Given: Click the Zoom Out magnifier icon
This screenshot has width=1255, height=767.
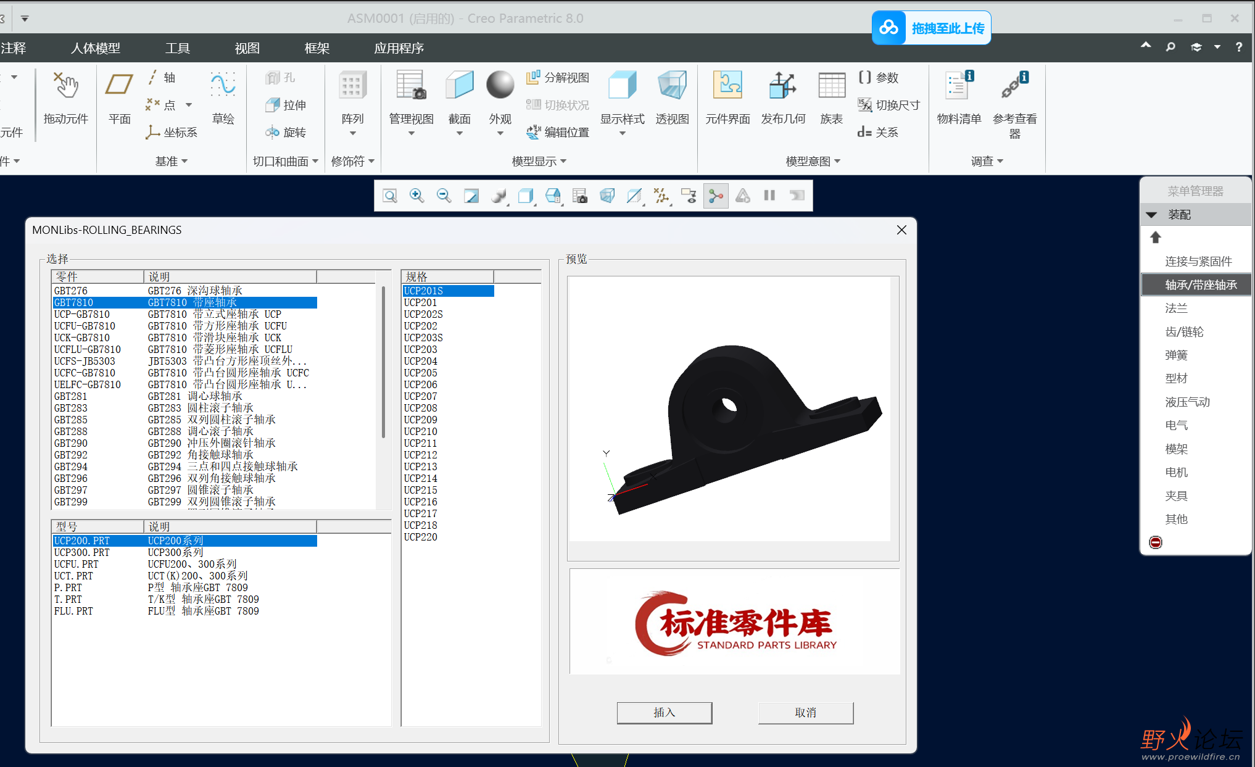Looking at the screenshot, I should (x=444, y=196).
